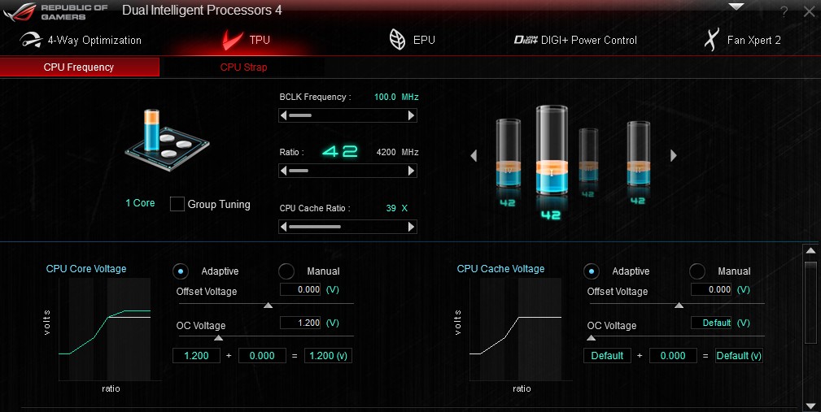Open the Fan Xpert 2 tab
This screenshot has width=821, height=412.
pos(742,40)
